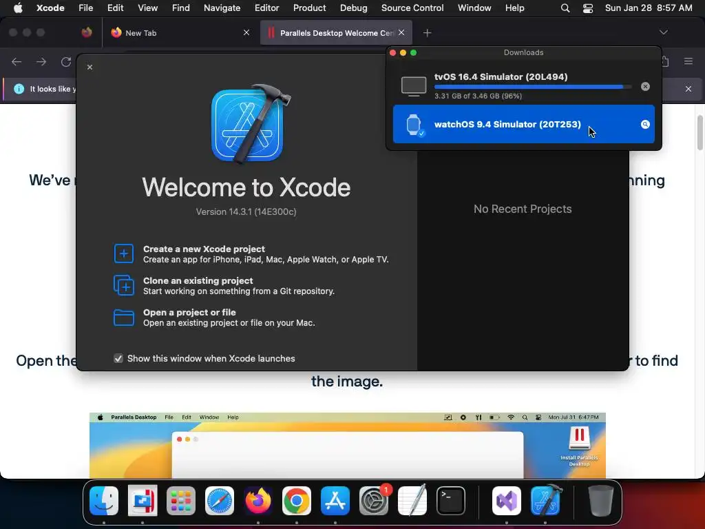Close the Parallels Desktop Welcome tab

401,33
